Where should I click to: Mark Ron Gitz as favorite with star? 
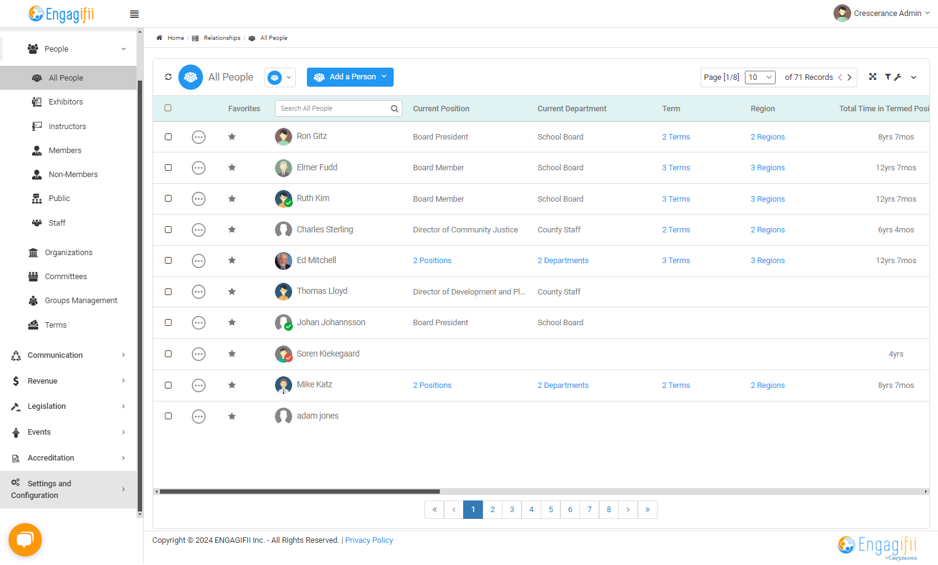click(232, 136)
